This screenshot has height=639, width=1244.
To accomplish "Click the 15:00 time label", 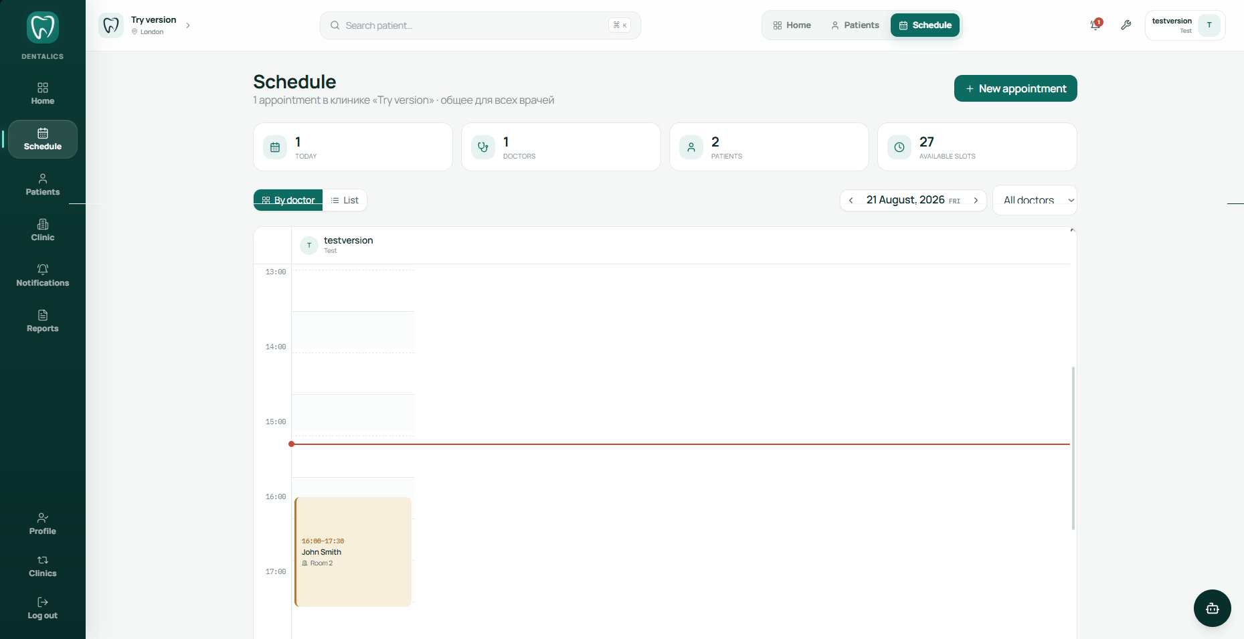I will point(276,422).
